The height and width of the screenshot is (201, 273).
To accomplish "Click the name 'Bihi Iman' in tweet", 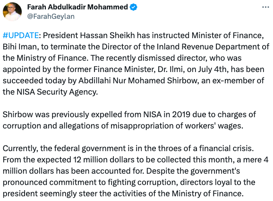I will pos(21,47).
